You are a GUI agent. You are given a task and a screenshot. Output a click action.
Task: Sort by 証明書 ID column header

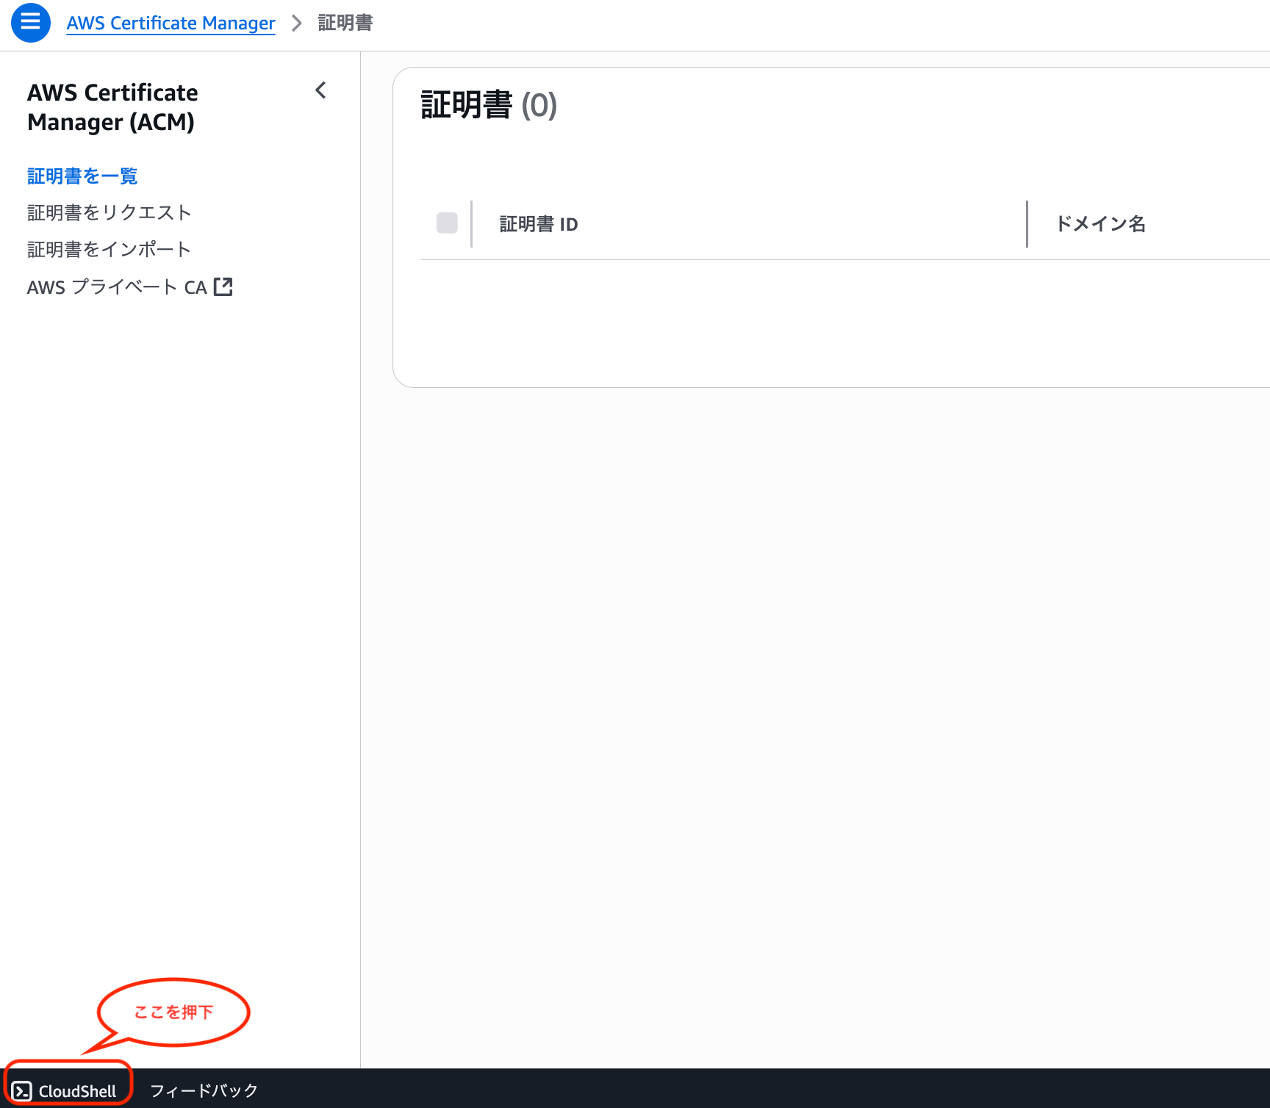coord(539,224)
